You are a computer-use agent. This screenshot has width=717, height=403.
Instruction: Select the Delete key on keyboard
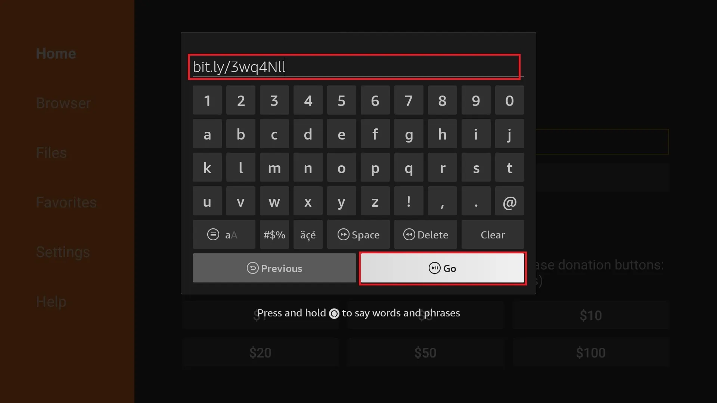tap(425, 235)
